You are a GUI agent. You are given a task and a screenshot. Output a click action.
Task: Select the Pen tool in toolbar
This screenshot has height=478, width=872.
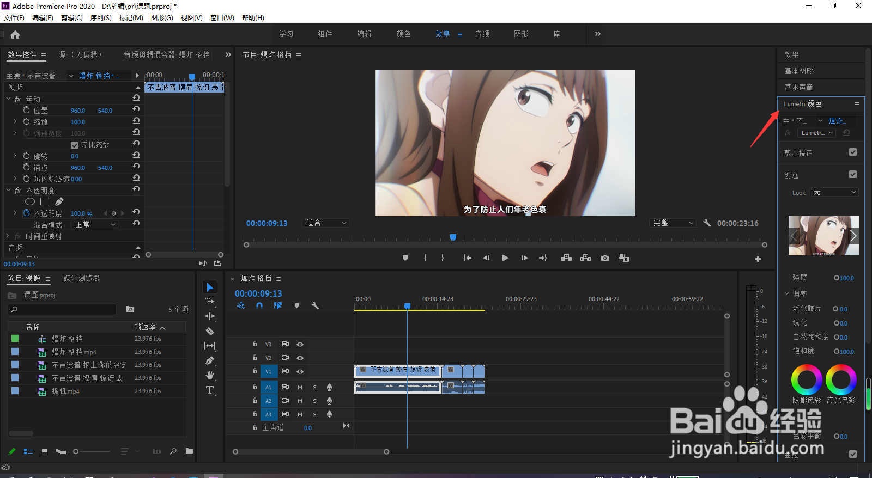point(210,360)
